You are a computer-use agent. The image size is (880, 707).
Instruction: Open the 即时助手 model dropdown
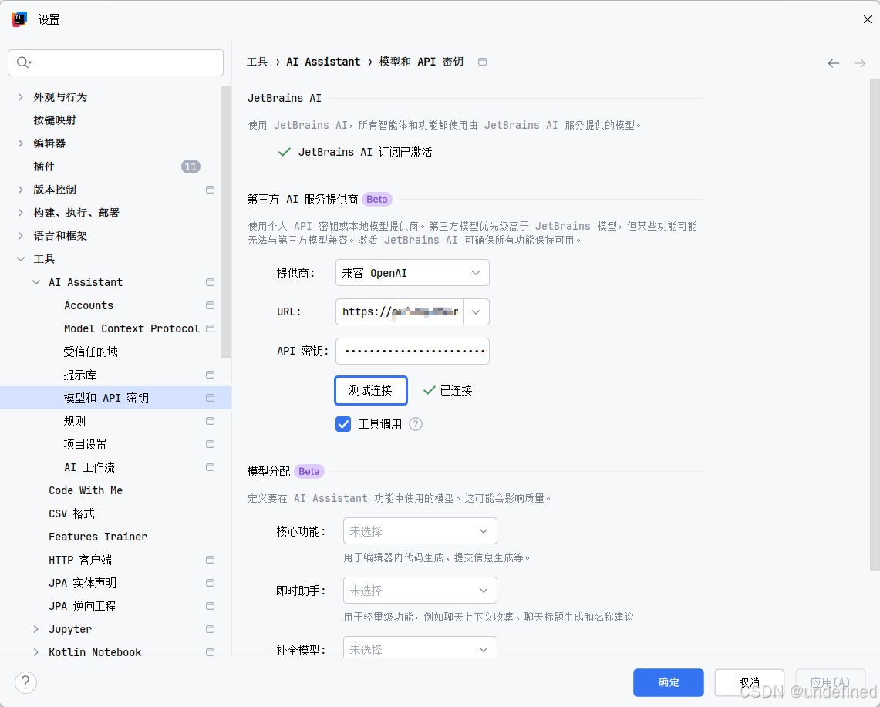tap(420, 591)
